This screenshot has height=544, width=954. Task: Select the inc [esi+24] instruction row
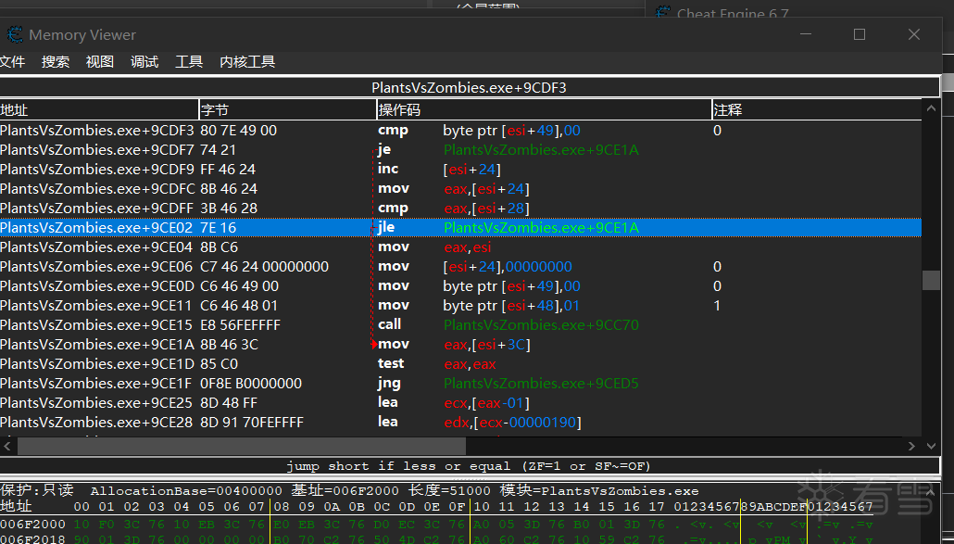click(460, 170)
